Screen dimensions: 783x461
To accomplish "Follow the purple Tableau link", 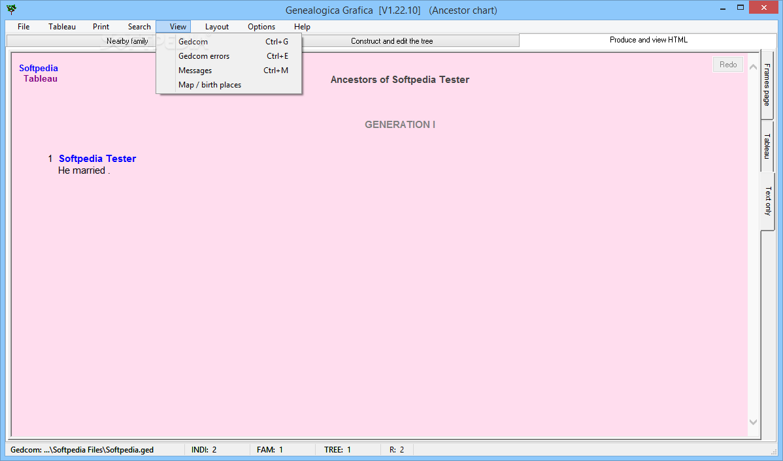I will point(41,78).
